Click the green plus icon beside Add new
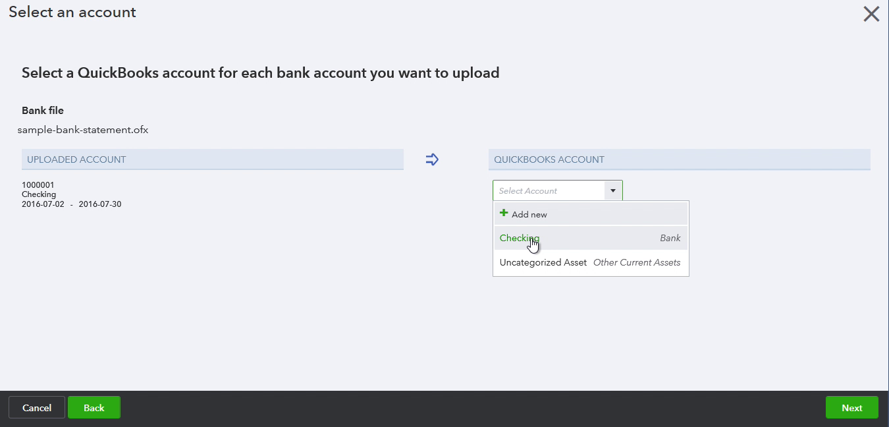Viewport: 889px width, 427px height. [x=504, y=213]
